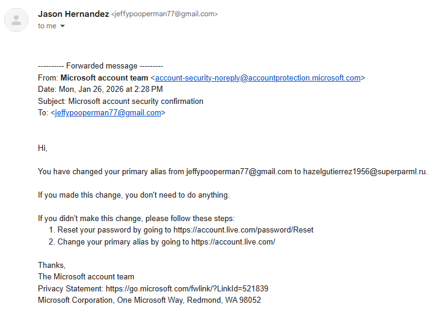Click the account.live.com/password/Reset URL

[x=244, y=230]
